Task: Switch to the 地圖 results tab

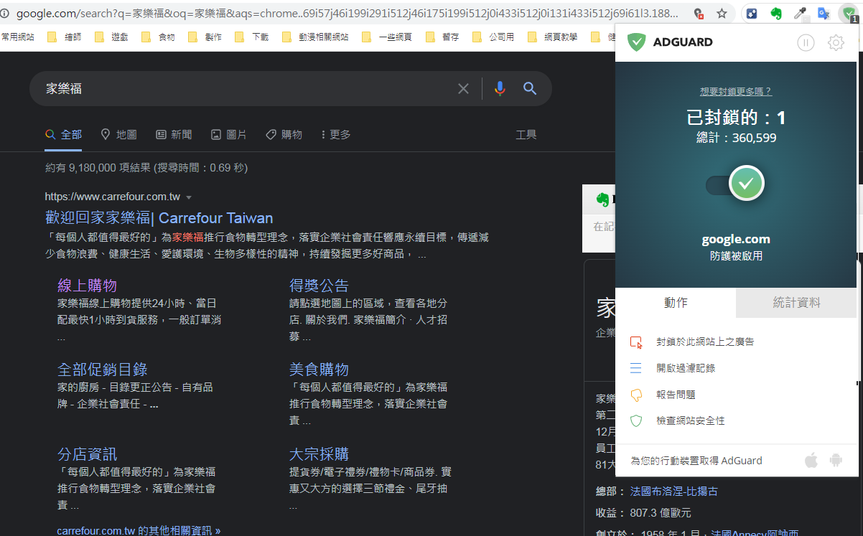Action: [118, 134]
